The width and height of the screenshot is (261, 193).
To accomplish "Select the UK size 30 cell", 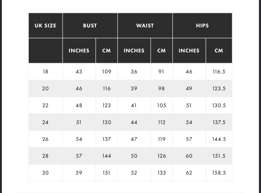I will pos(45,173).
